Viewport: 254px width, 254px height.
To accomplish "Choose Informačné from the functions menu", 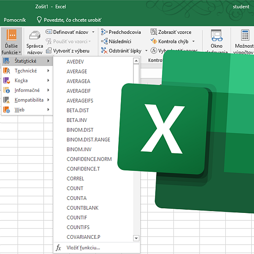I will [27, 90].
